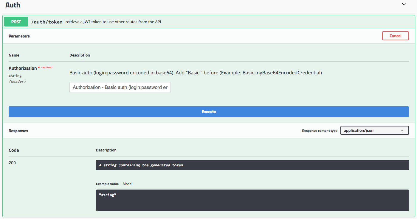Collapse the Auth section using its chevron
417x219 pixels.
coord(404,4)
